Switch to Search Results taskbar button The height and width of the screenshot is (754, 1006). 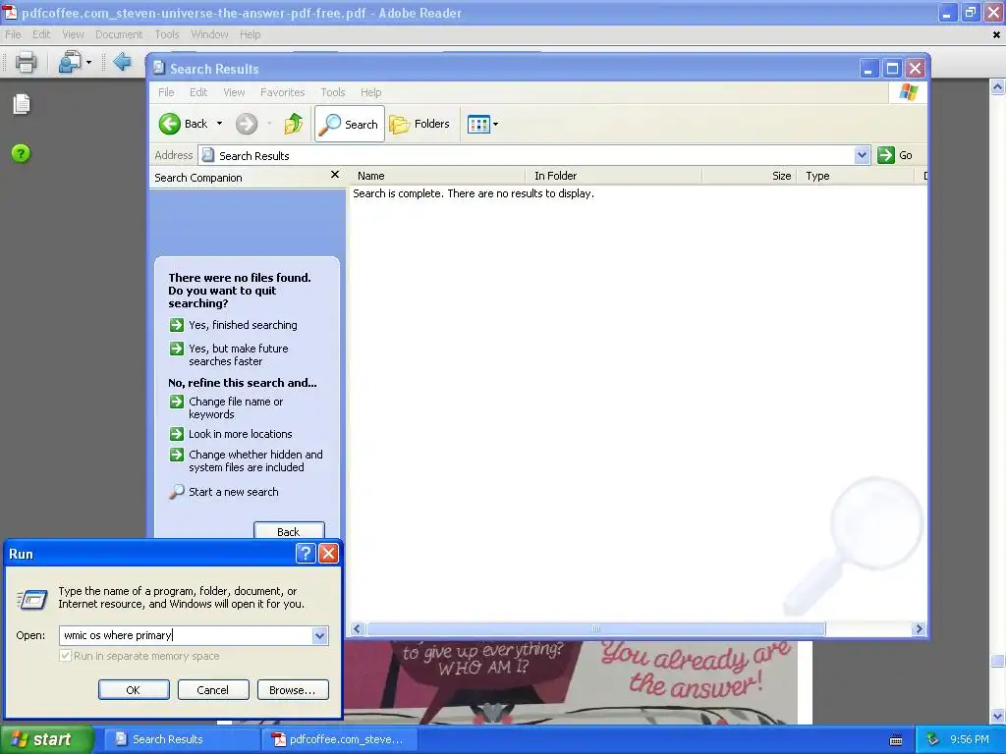coord(181,740)
